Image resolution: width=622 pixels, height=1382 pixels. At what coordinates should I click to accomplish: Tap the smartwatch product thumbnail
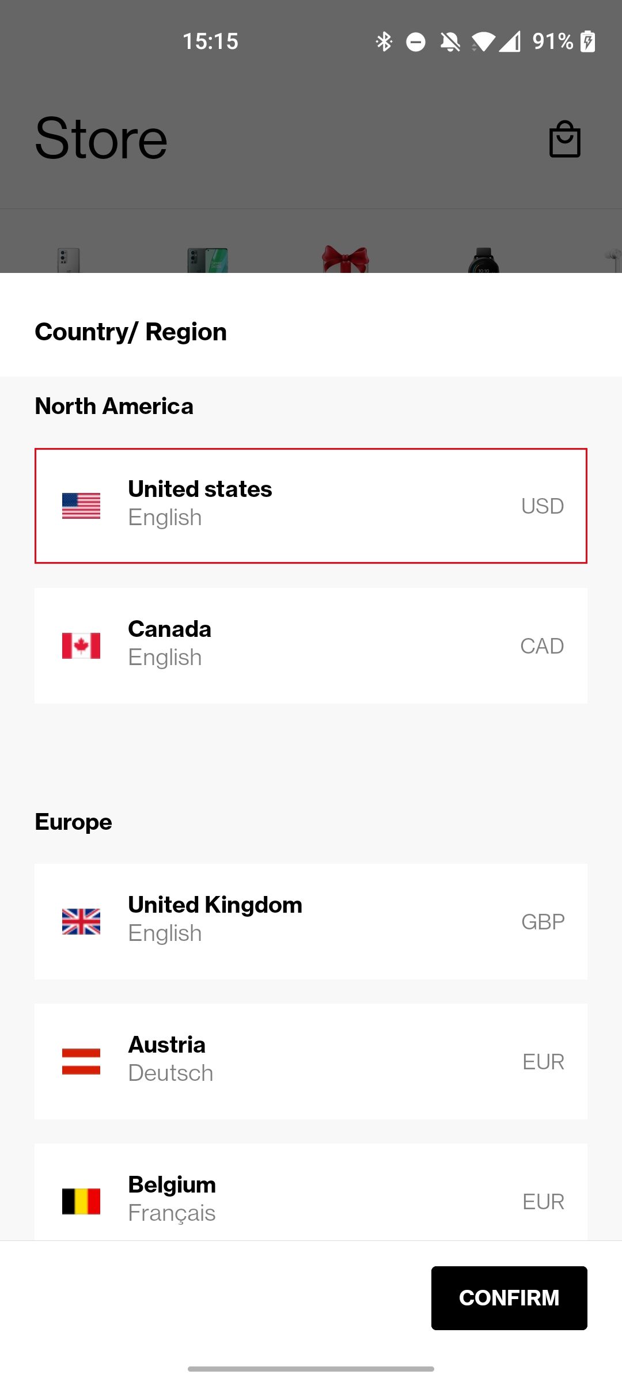(x=483, y=261)
